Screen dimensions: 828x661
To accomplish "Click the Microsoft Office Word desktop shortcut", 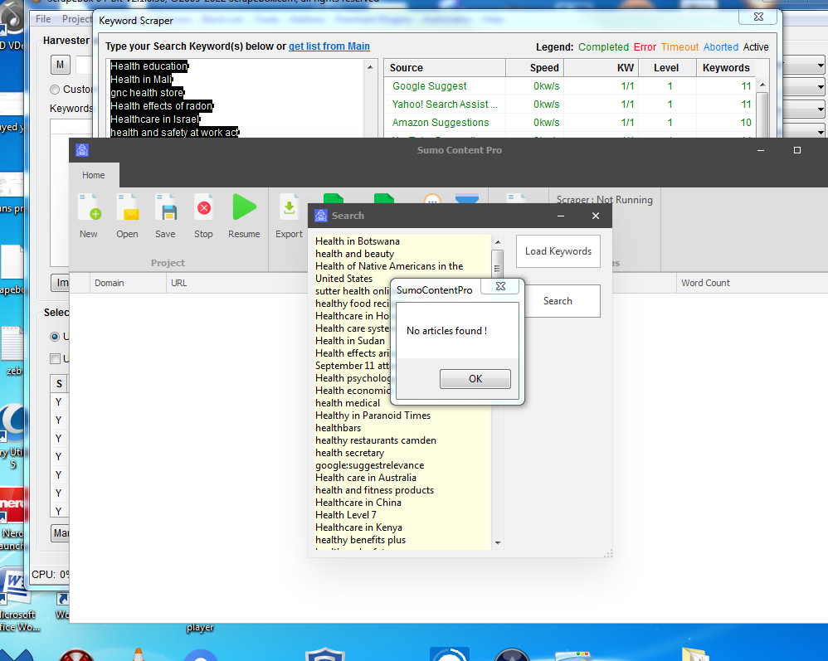I will coord(16,600).
